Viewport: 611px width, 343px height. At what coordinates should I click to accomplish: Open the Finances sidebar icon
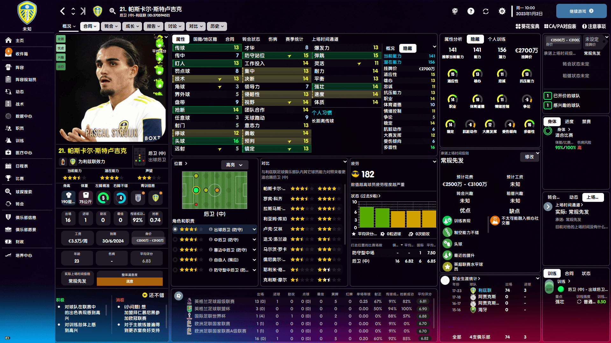[x=9, y=242]
